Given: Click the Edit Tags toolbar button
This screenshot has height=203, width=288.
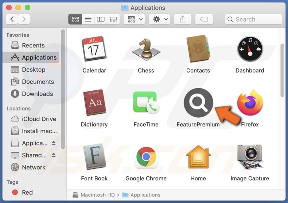Looking at the screenshot, I should pos(204,19).
